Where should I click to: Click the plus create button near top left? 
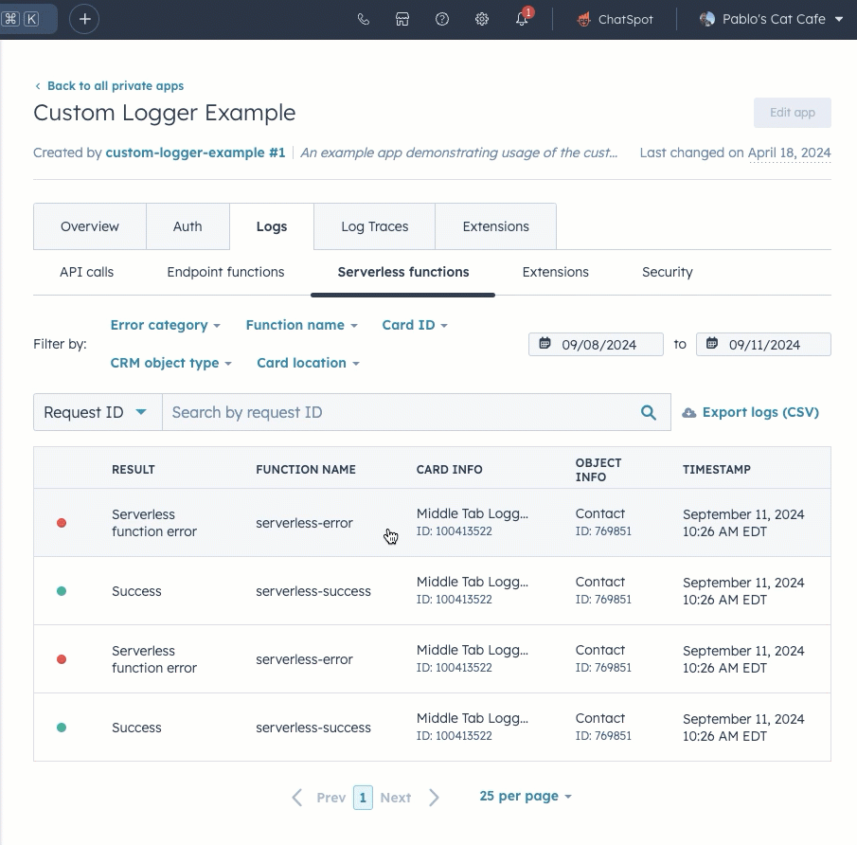click(x=83, y=19)
